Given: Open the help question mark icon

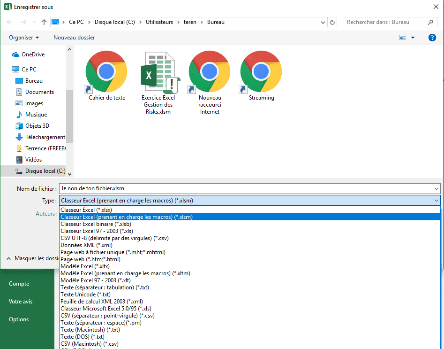Looking at the screenshot, I should click(432, 38).
